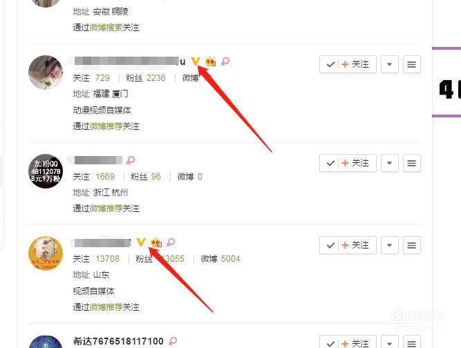This screenshot has height=348, width=461.
Task: Click the orange V badge of the Shandong user
Action: point(141,242)
